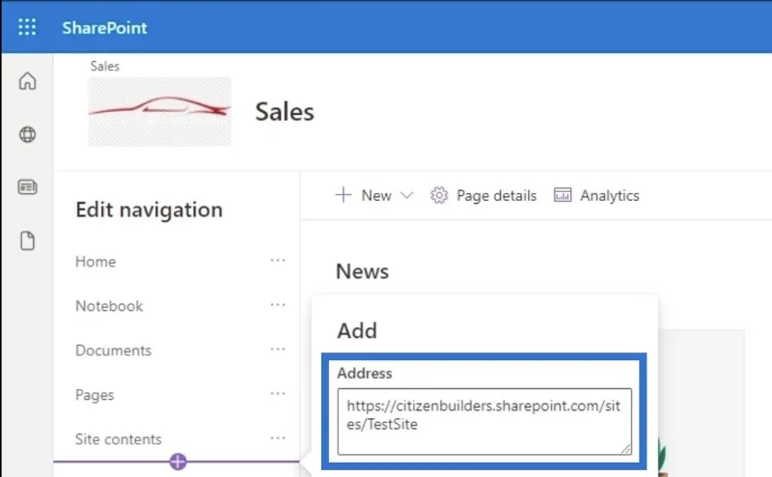Click the plus icon next to New
Image resolution: width=772 pixels, height=477 pixels.
pos(344,195)
